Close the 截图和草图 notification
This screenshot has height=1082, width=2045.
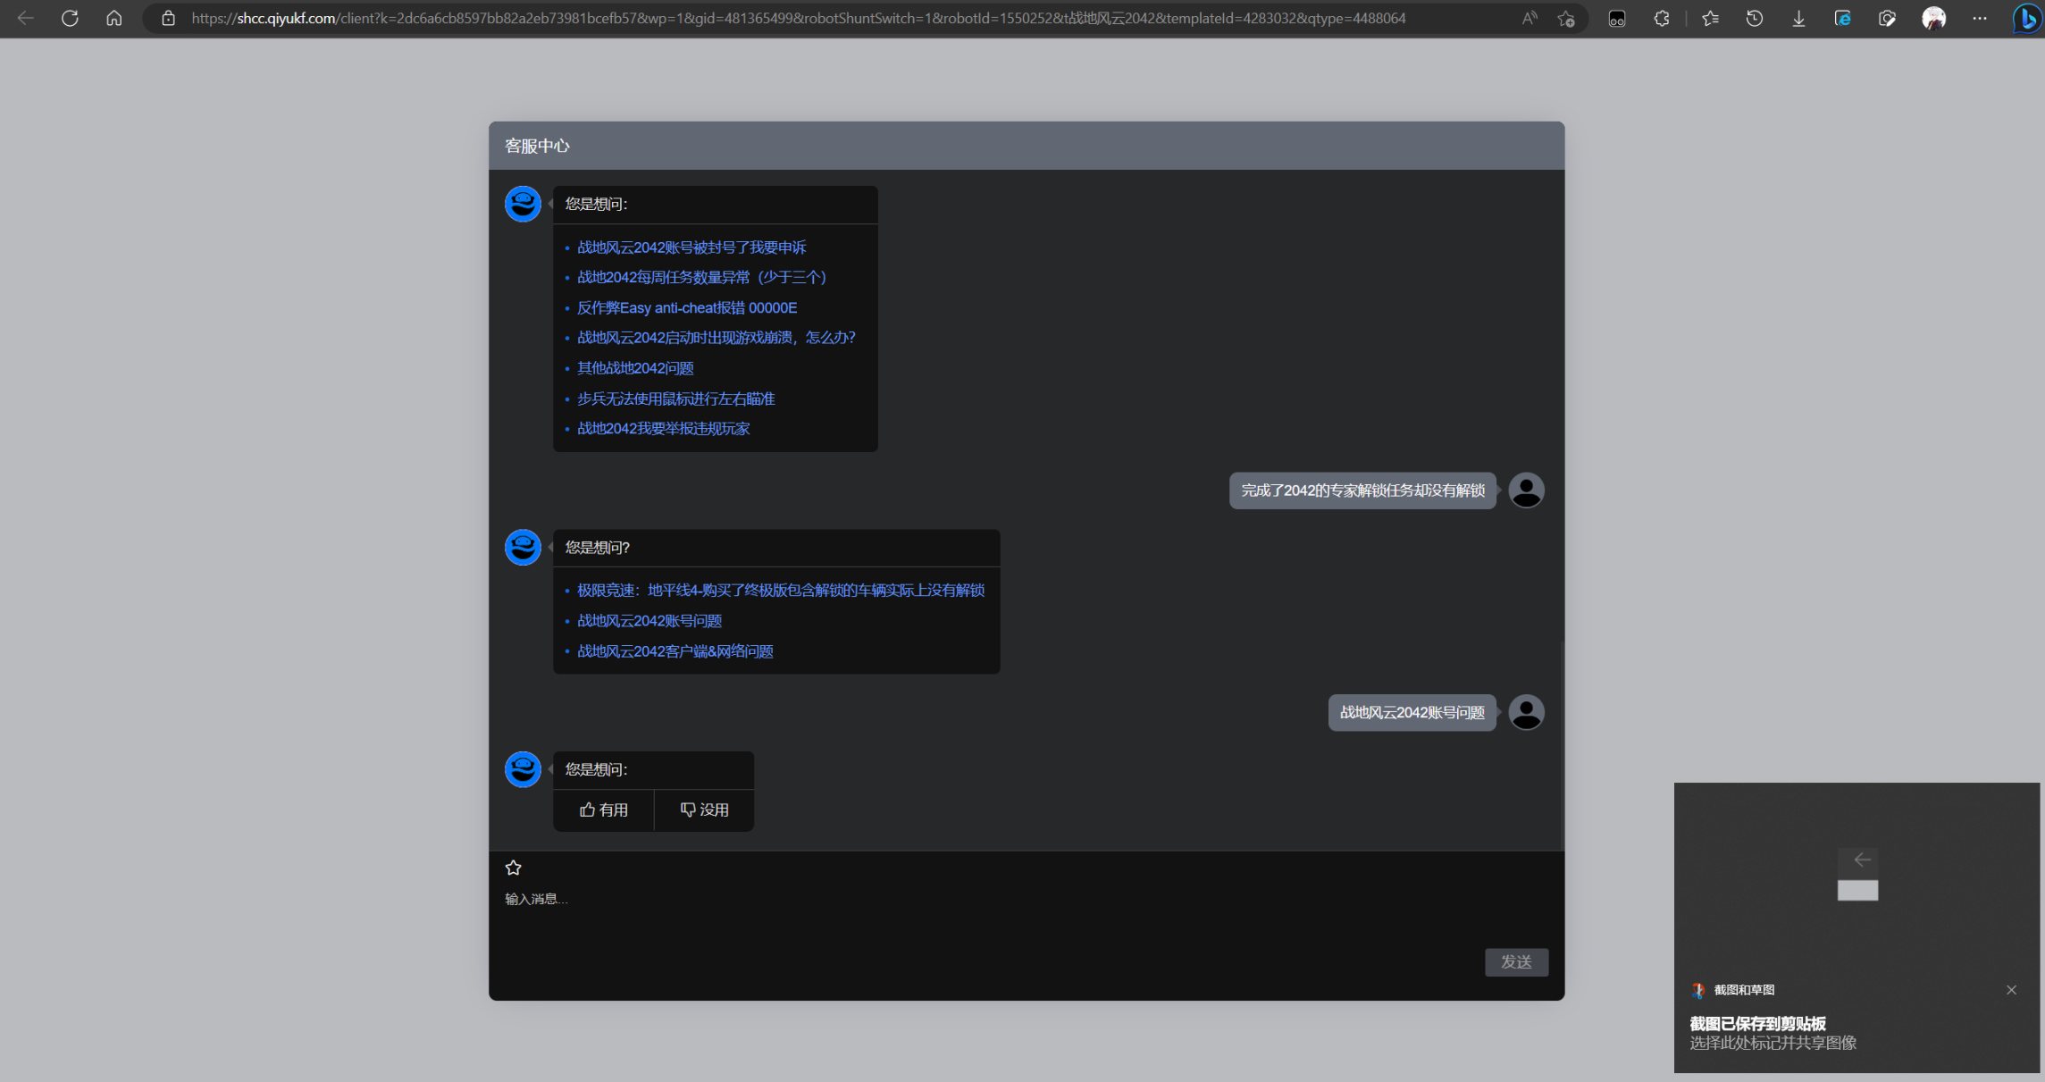click(x=2011, y=990)
